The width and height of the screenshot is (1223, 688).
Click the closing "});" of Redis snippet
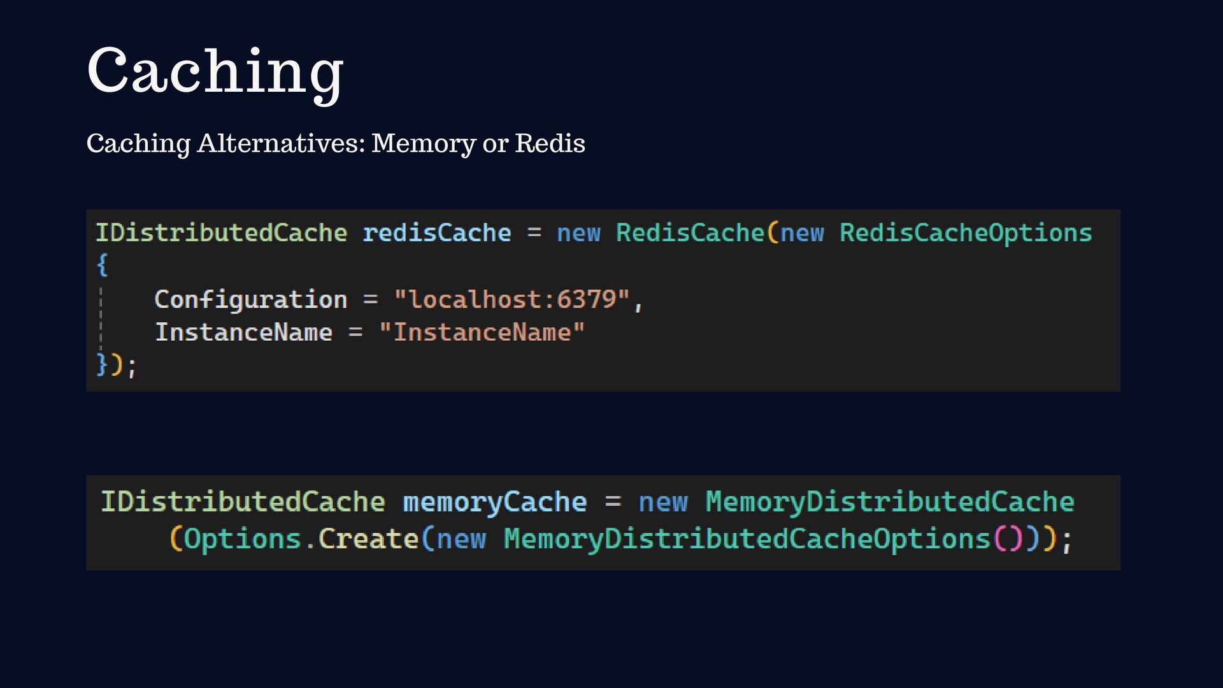coord(116,365)
